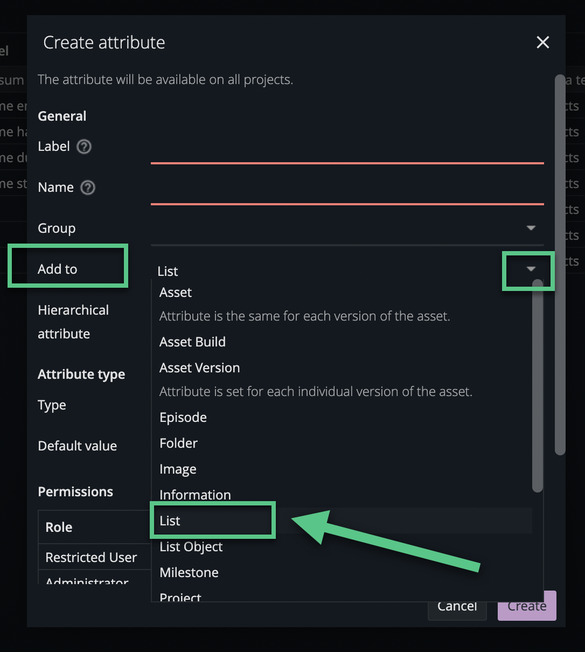Image resolution: width=585 pixels, height=652 pixels.
Task: Select the Image entity option
Action: pos(178,469)
